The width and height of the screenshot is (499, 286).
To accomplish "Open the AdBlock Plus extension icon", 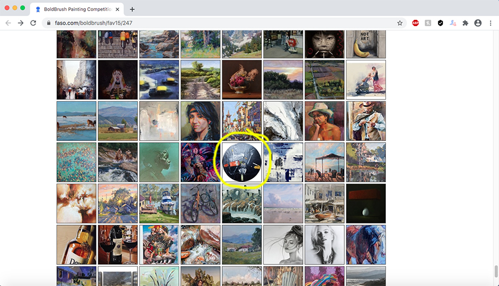I will coord(415,23).
